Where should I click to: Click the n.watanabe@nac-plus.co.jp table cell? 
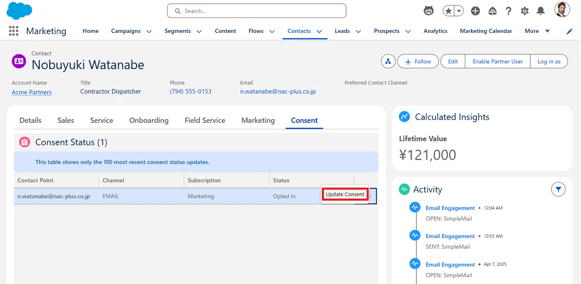(x=56, y=196)
